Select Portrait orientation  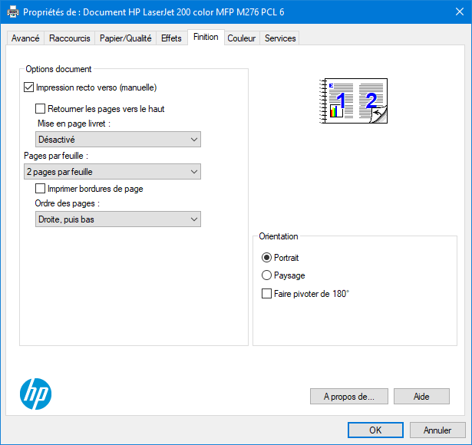[267, 258]
